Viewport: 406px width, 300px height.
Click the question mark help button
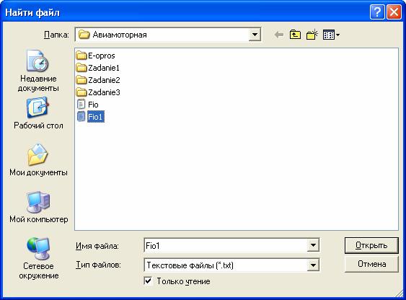(377, 12)
